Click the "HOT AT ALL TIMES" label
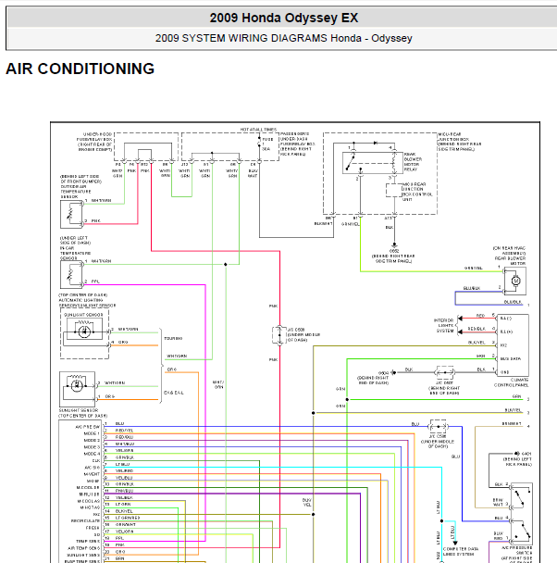 point(258,130)
